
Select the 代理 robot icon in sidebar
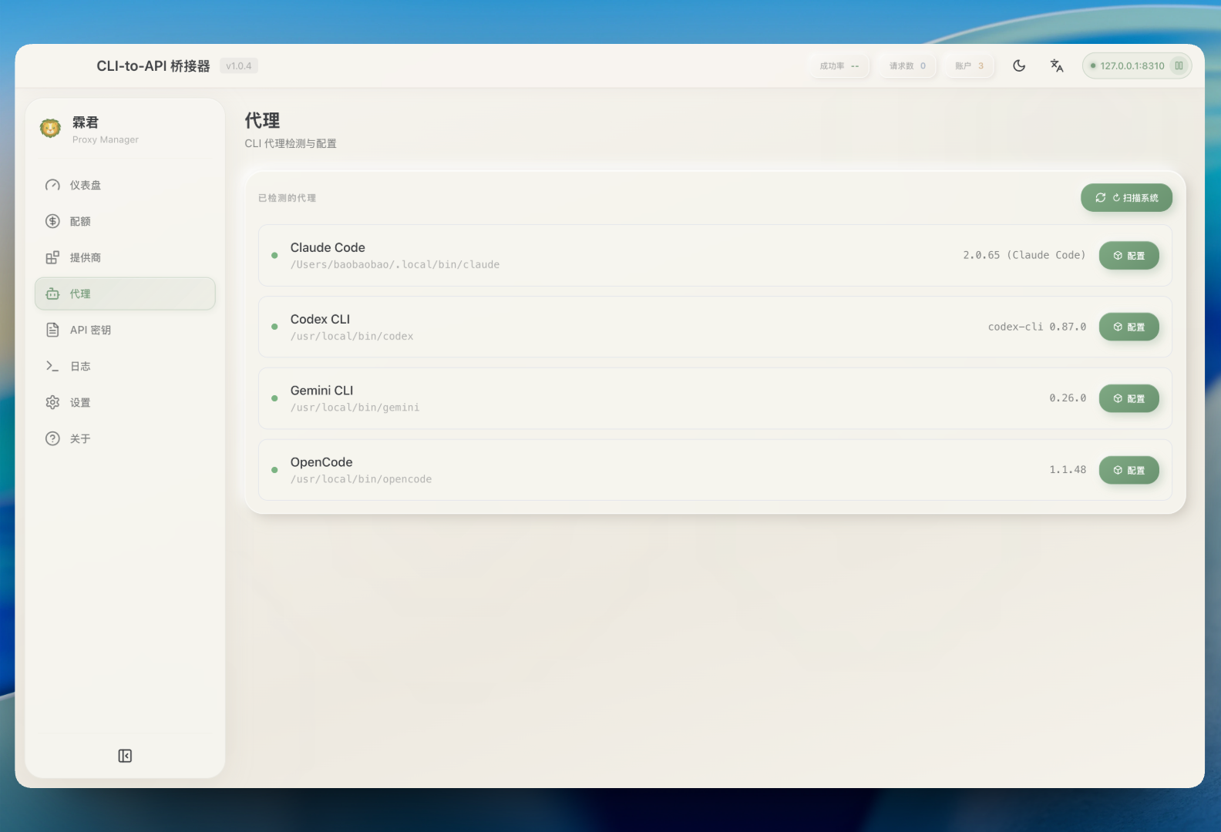[52, 294]
